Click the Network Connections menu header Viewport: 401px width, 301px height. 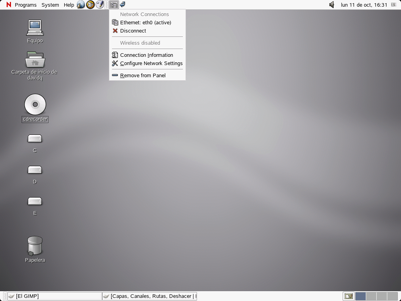click(x=145, y=15)
